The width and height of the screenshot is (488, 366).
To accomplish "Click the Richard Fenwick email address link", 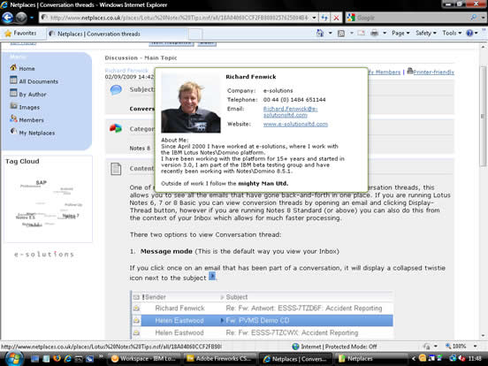I will (290, 111).
